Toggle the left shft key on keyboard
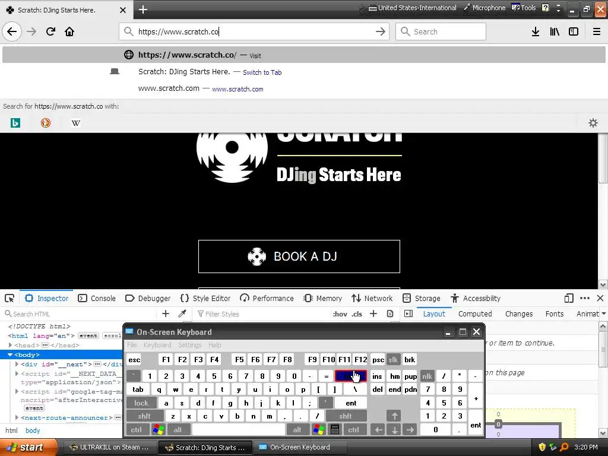This screenshot has width=608, height=456. (x=144, y=416)
